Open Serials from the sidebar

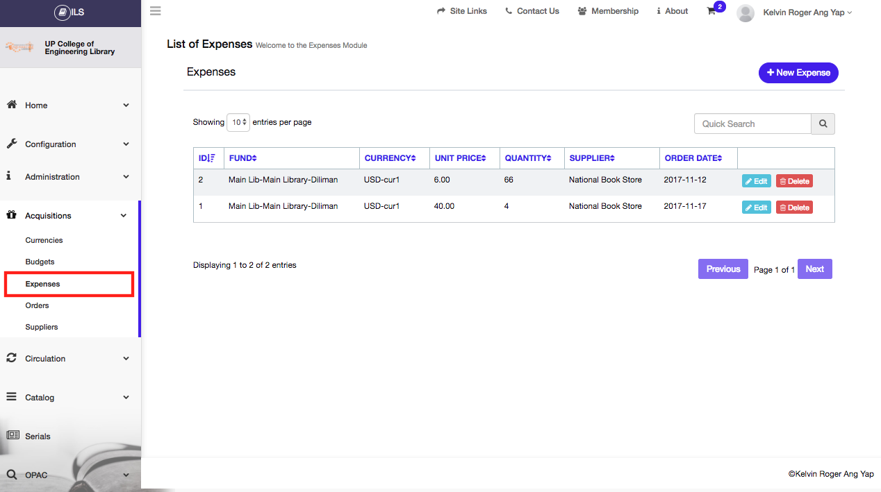pyautogui.click(x=38, y=436)
